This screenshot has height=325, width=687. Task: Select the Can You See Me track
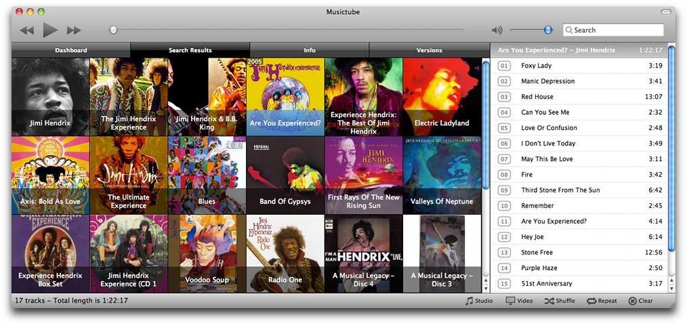pyautogui.click(x=579, y=112)
